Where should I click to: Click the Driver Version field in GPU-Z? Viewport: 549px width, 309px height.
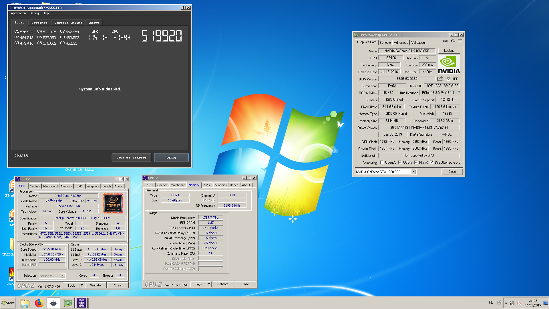419,128
